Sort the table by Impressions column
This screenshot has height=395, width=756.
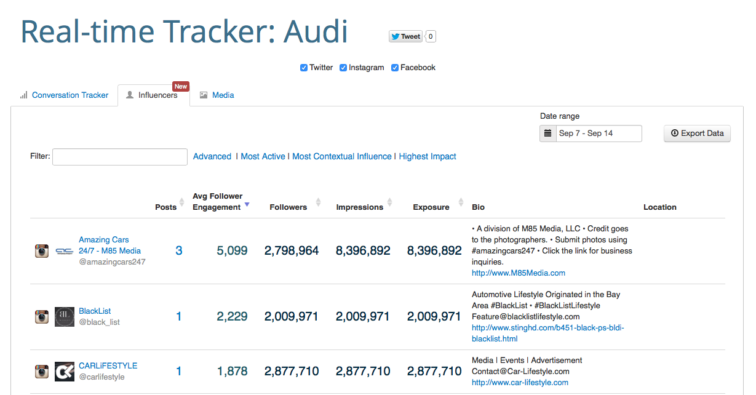click(x=364, y=207)
